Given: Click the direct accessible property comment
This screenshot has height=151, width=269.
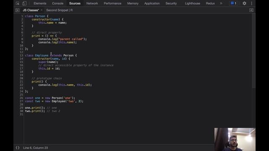Looking at the screenshot, I should point(76,65).
